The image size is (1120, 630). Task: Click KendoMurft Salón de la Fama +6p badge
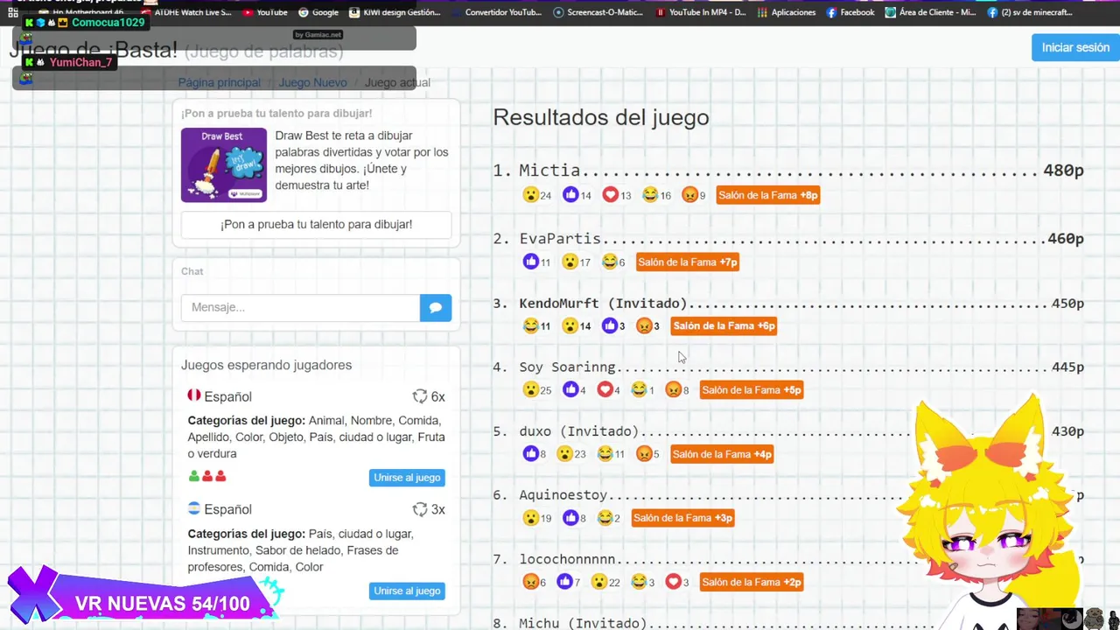coord(724,325)
